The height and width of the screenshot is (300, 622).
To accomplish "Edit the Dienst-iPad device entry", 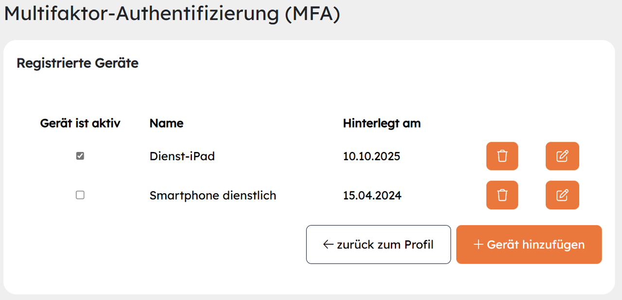I will coord(562,156).
